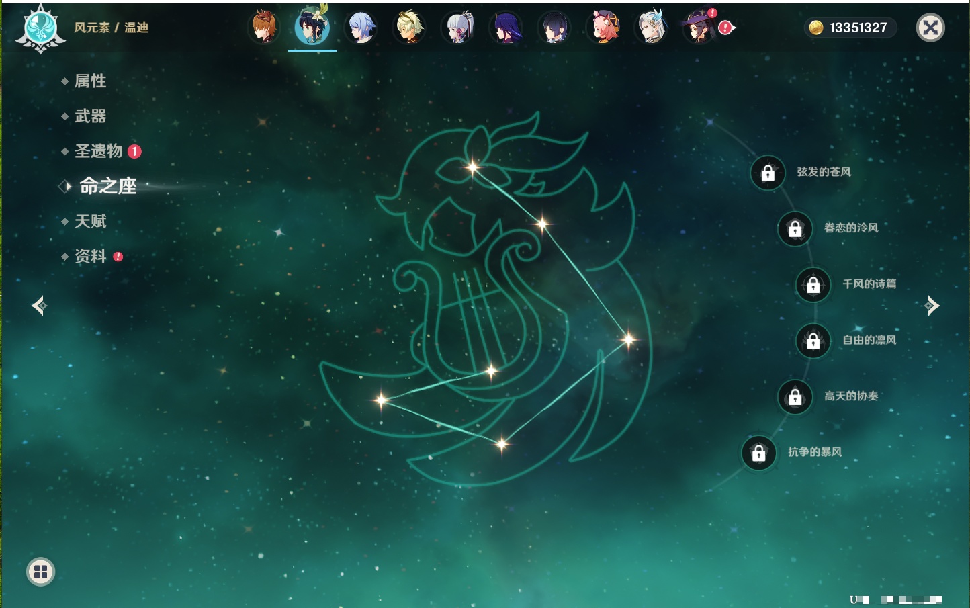Click the Mora coin balance 13351327

tap(850, 28)
